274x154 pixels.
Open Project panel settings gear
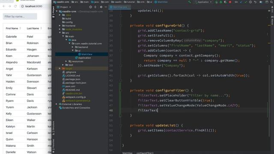click(101, 7)
